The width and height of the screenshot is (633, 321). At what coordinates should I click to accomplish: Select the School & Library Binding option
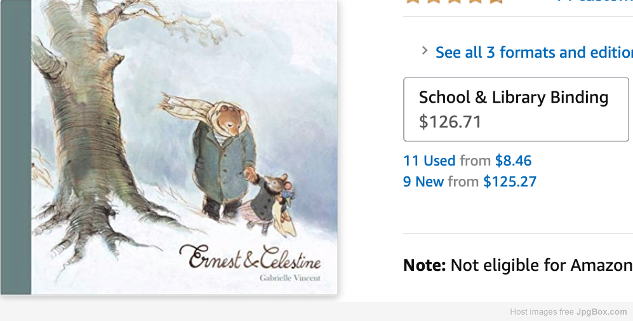[x=516, y=109]
